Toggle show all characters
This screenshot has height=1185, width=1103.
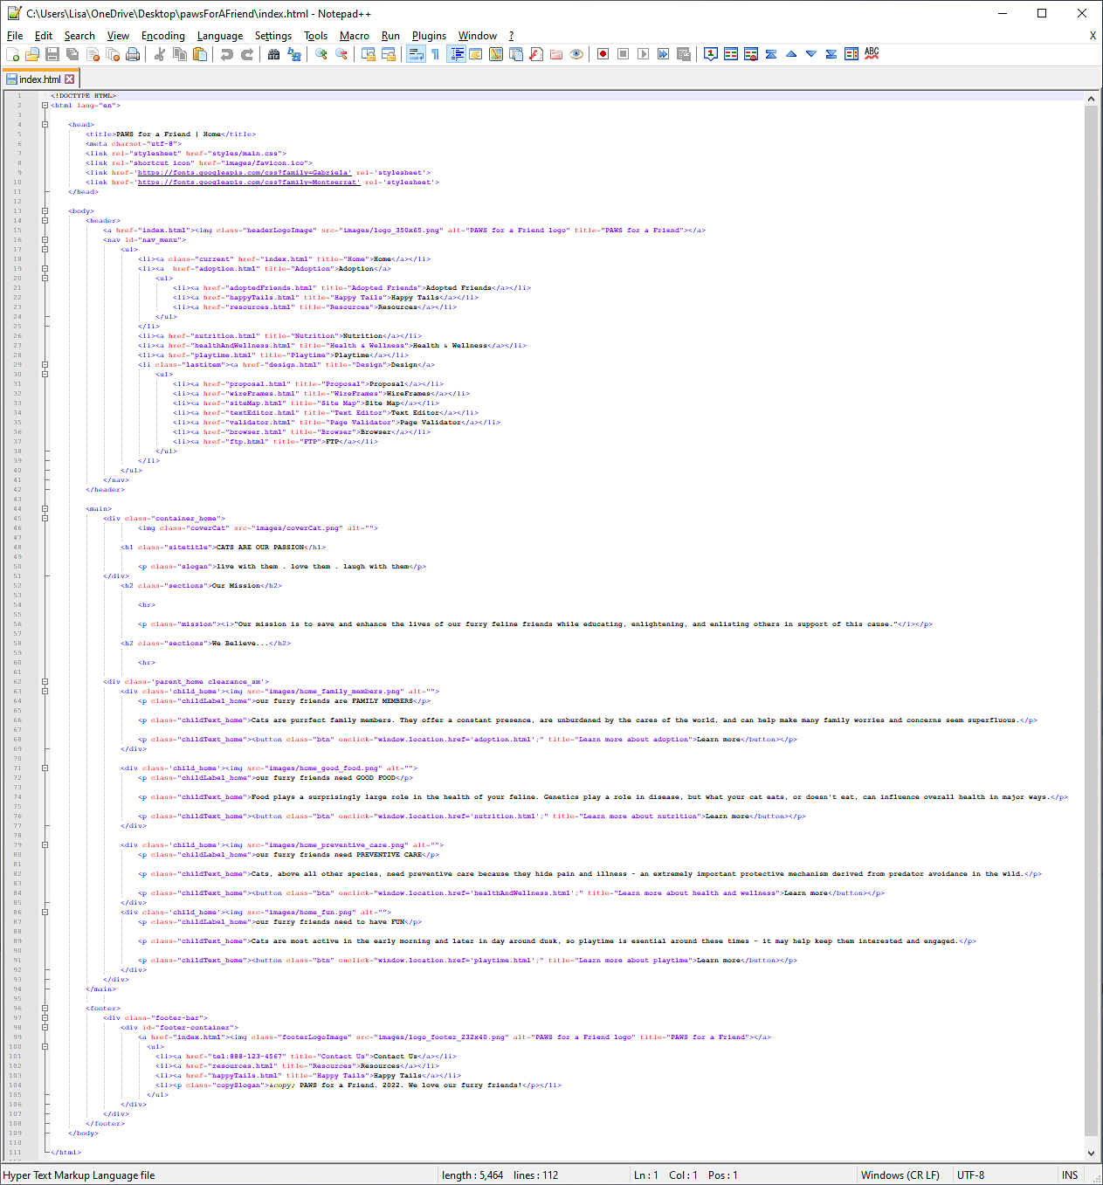pos(435,53)
